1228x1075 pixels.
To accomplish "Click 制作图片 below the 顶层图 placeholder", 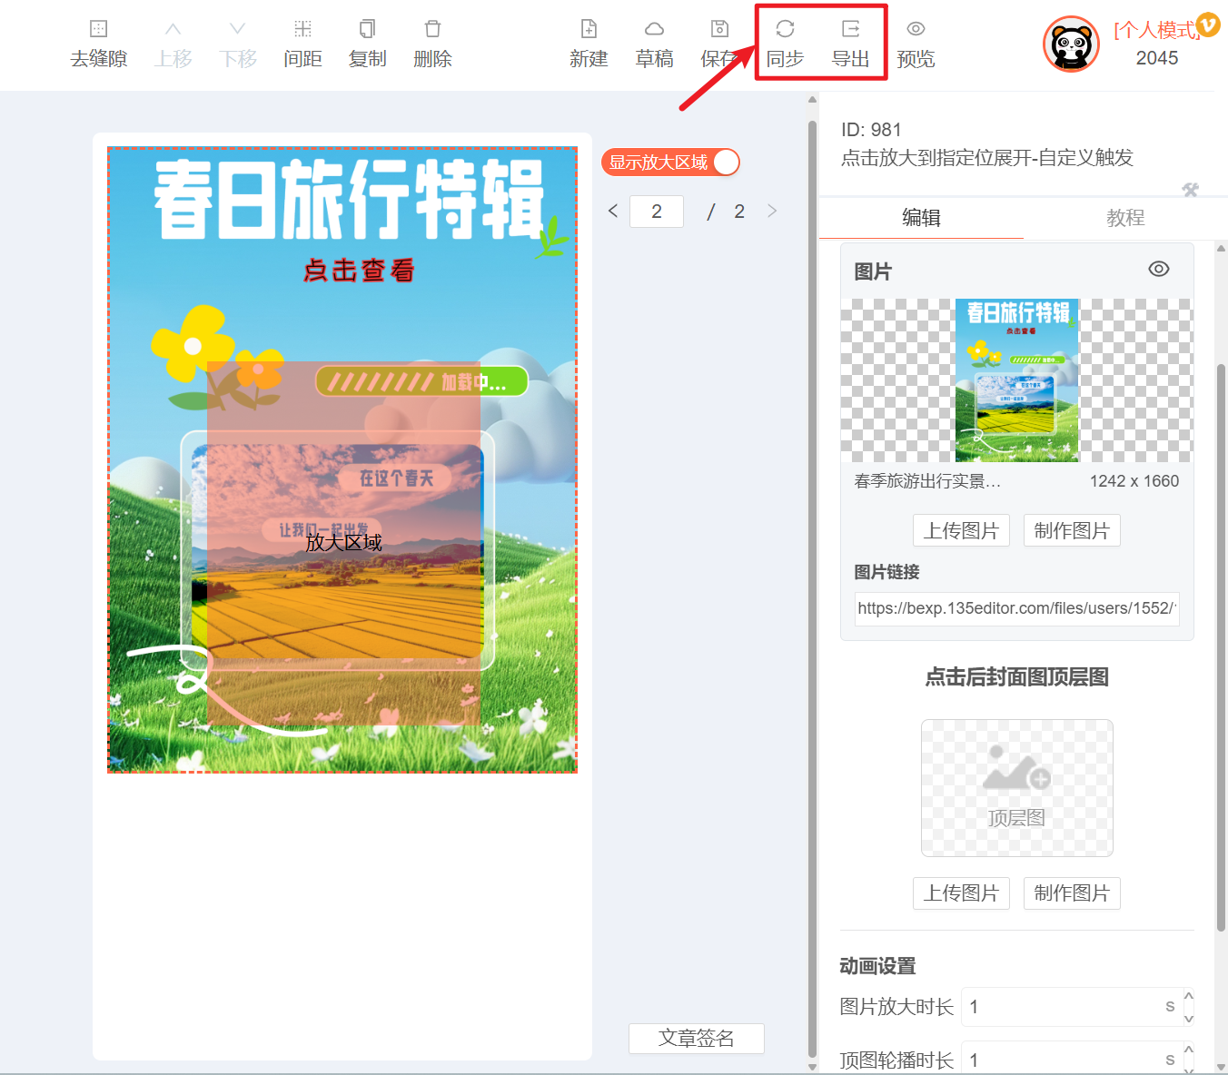I will (x=1072, y=893).
